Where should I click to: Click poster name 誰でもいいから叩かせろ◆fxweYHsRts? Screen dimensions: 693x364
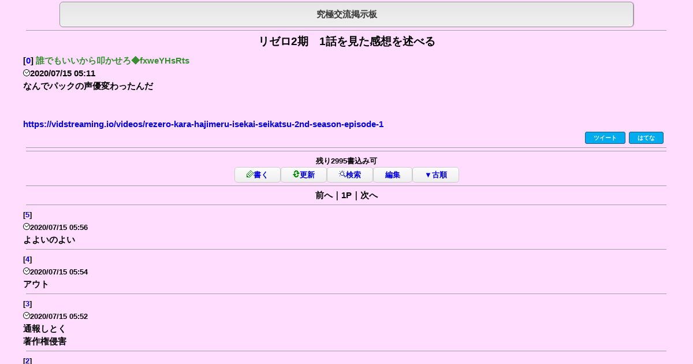click(x=113, y=61)
